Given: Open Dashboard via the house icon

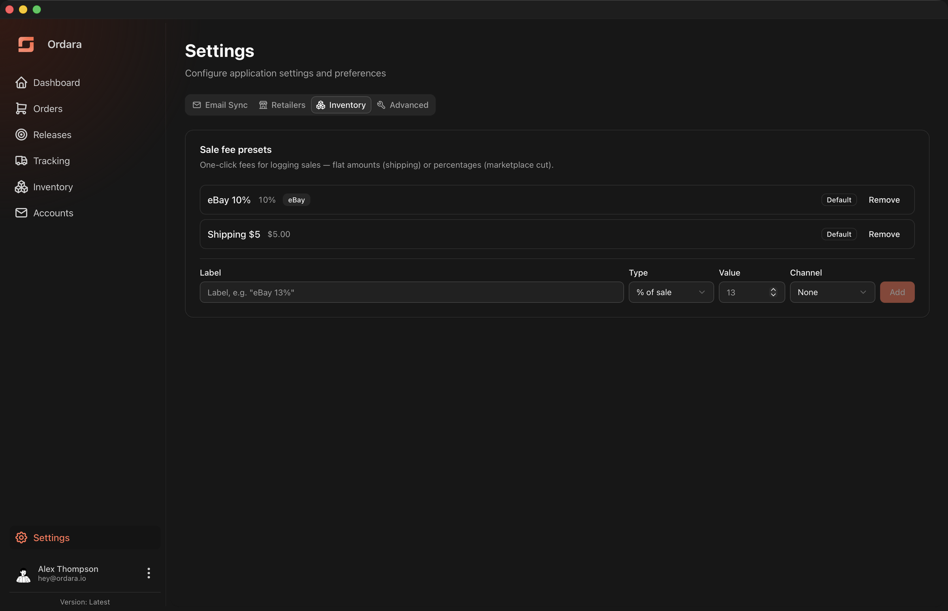Looking at the screenshot, I should [x=21, y=83].
